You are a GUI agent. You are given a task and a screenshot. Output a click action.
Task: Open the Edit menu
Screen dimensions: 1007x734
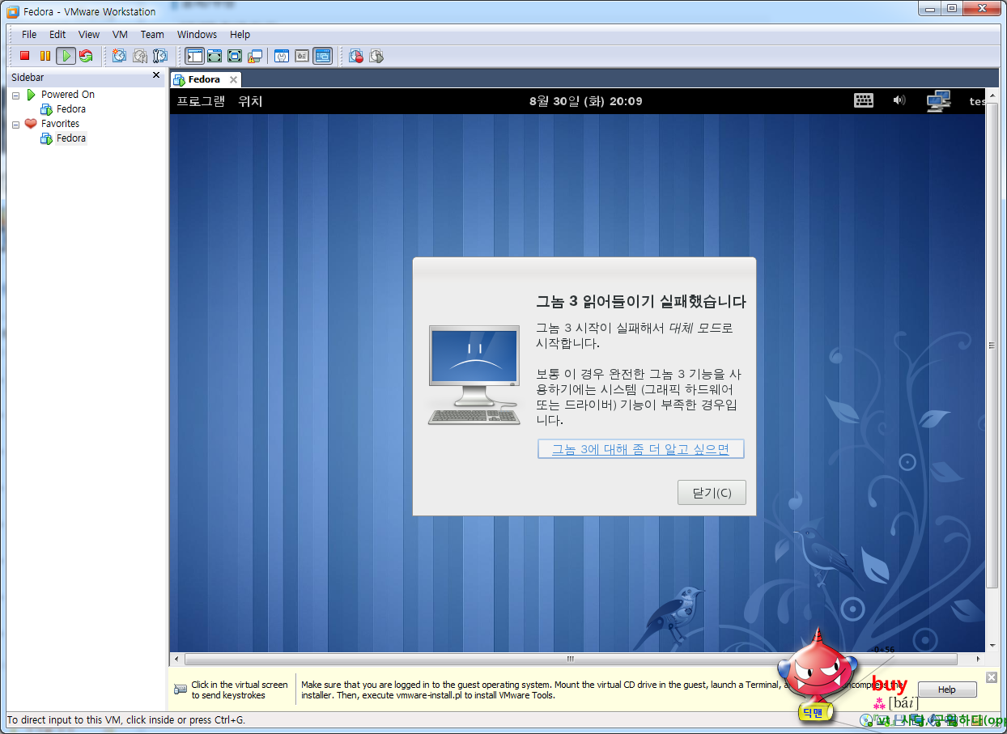point(57,35)
